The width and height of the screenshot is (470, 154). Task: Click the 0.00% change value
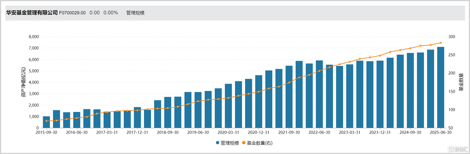pyautogui.click(x=111, y=13)
